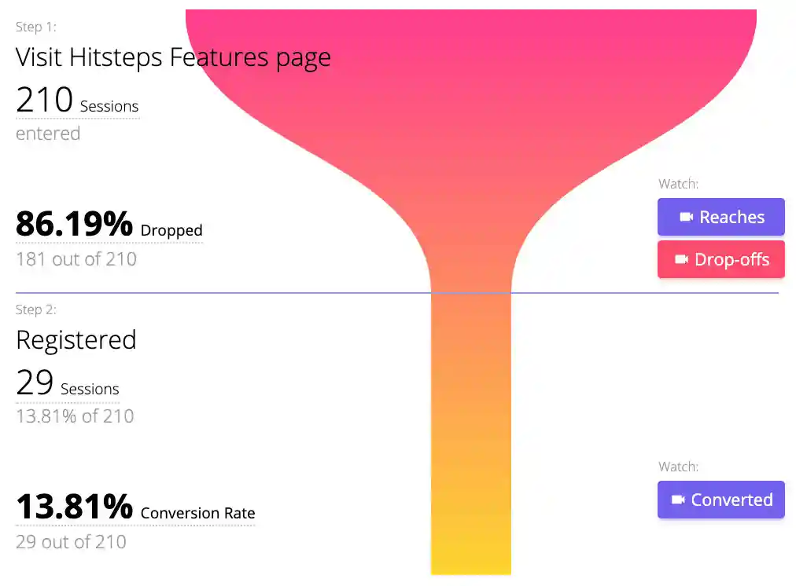Click the wide pink top of funnel

pyautogui.click(x=470, y=63)
